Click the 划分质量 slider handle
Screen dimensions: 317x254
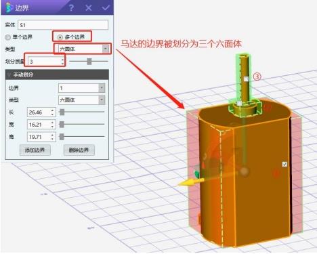coord(89,61)
